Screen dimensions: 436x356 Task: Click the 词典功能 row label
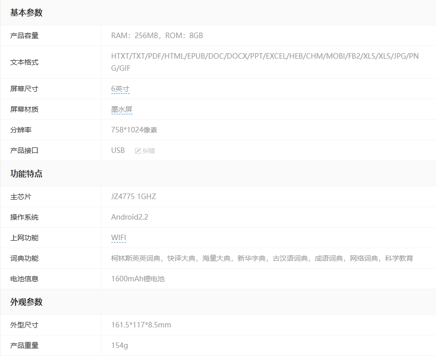coord(25,258)
